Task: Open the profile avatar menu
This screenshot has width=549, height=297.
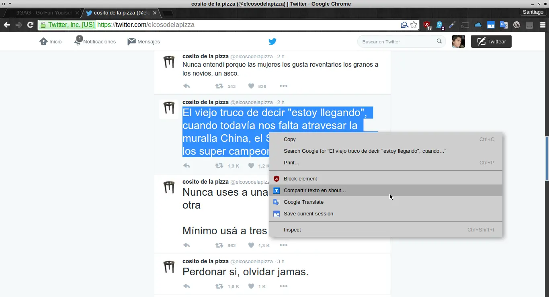Action: click(459, 41)
